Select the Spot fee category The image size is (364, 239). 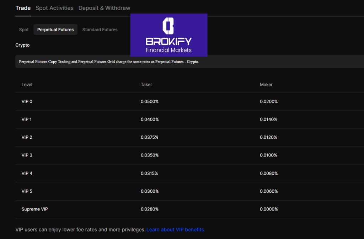(24, 30)
